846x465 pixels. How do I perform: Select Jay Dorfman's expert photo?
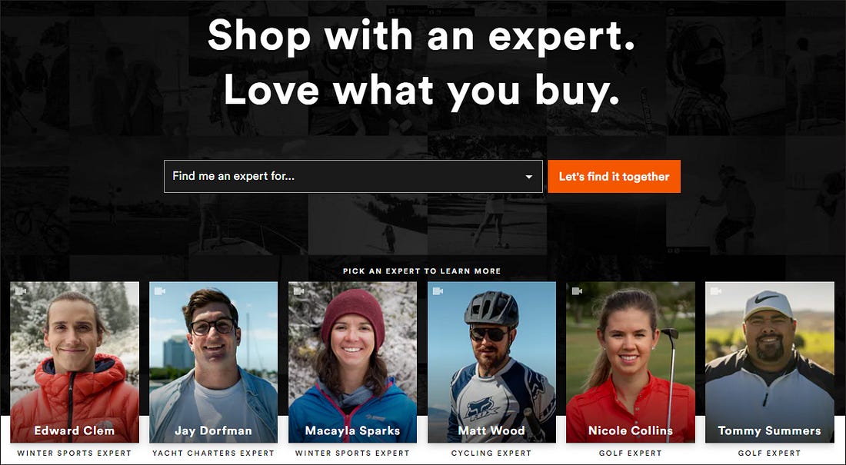(x=214, y=362)
